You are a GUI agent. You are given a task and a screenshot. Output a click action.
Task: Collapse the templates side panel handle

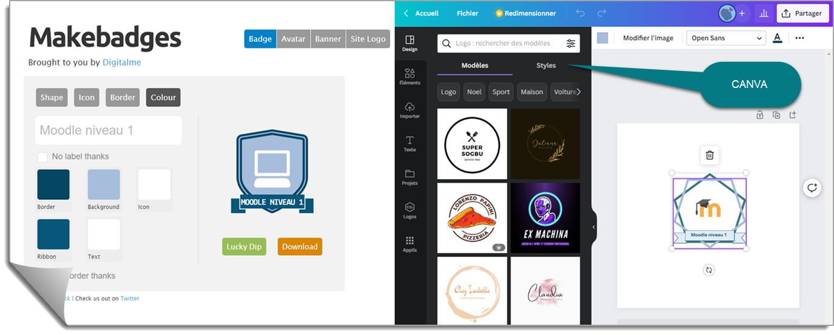tap(593, 227)
